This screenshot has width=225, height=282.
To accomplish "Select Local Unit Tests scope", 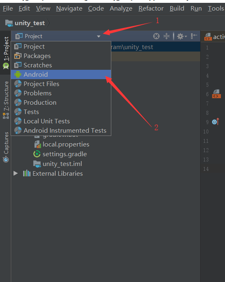I will point(61,121).
